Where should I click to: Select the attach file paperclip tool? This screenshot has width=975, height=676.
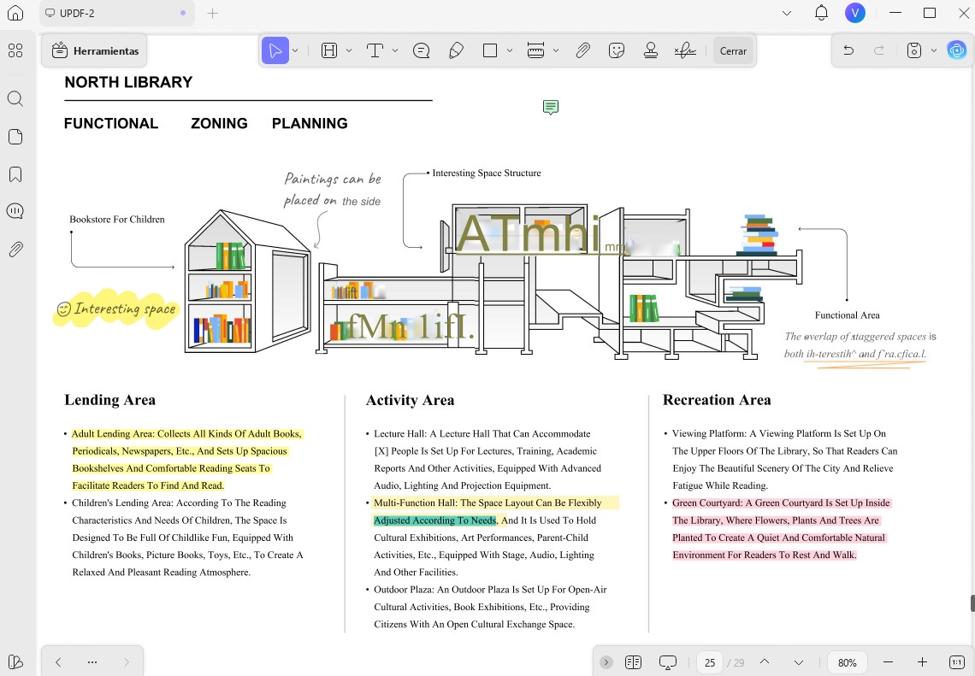coord(582,50)
